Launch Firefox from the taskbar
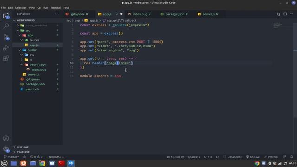Image resolution: width=297 pixels, height=167 pixels. pos(24,163)
